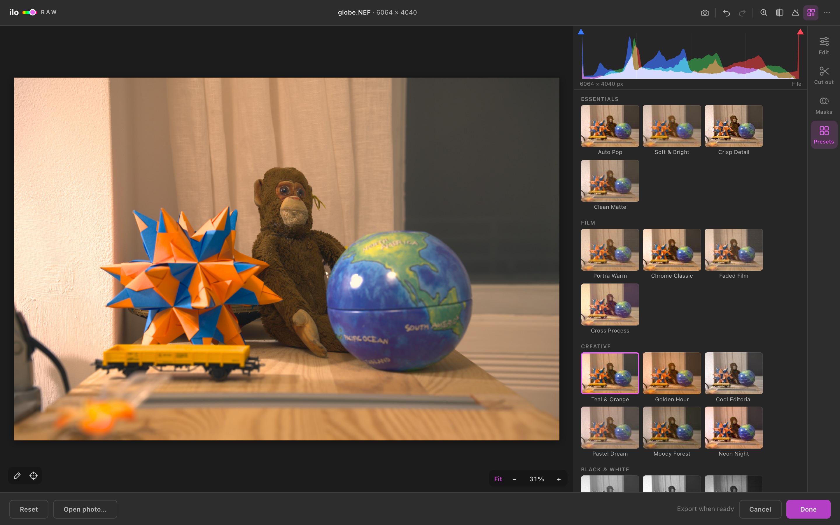
Task: Select the crosshair target tool
Action: (x=33, y=476)
